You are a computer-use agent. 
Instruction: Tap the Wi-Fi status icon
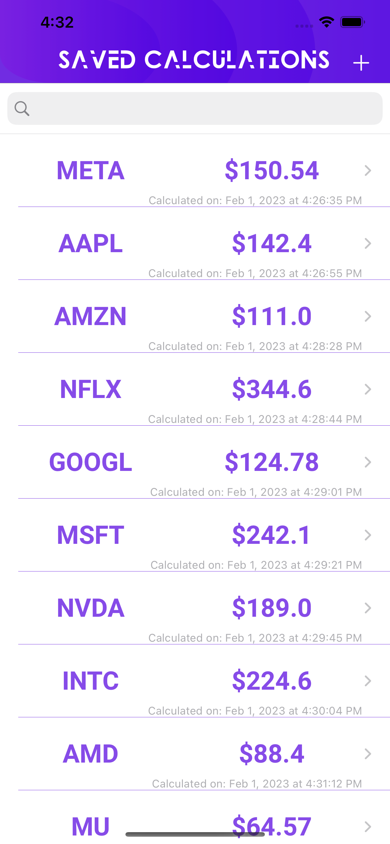coord(327,22)
